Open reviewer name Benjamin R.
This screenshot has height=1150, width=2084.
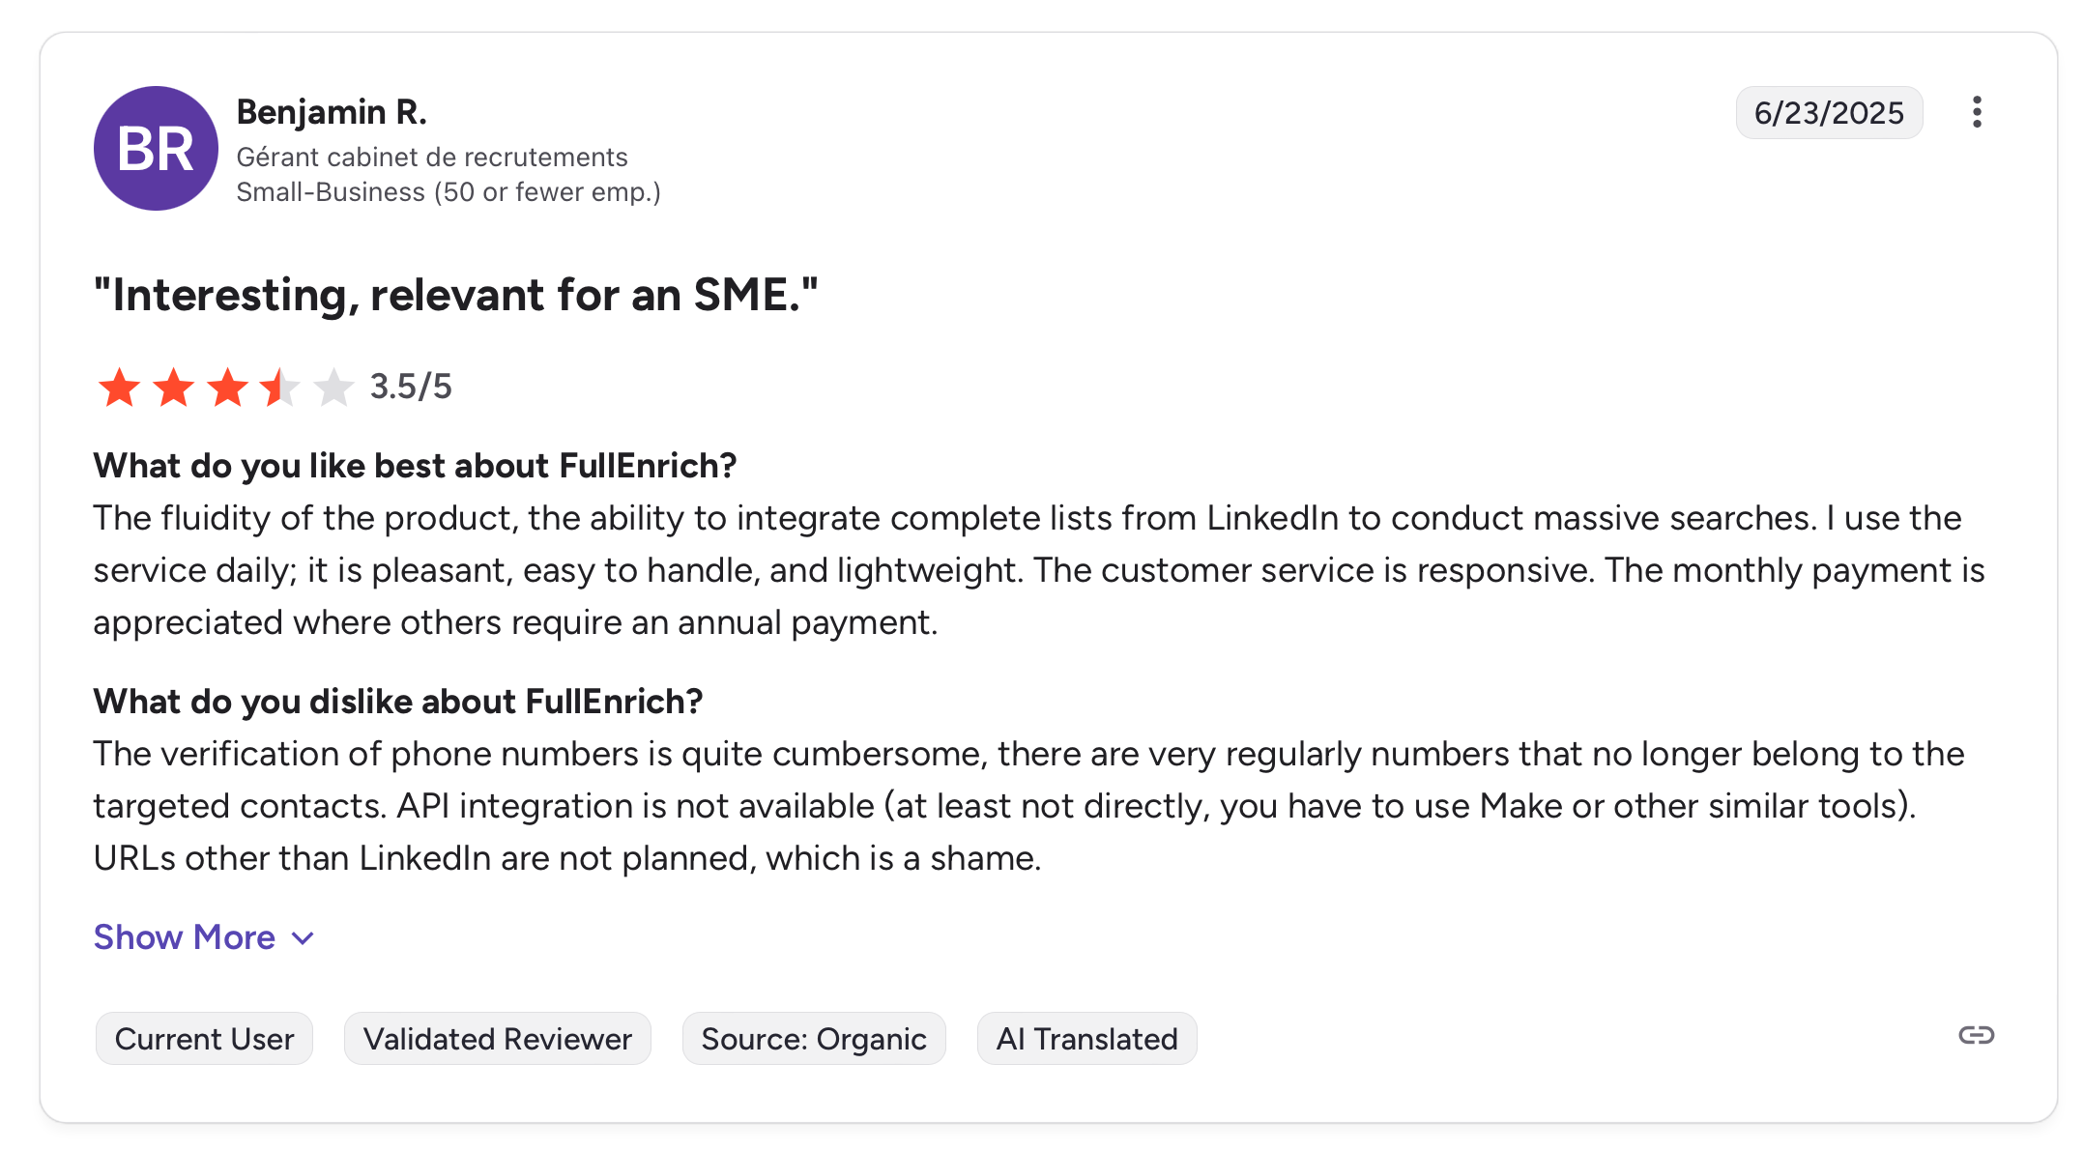click(332, 112)
